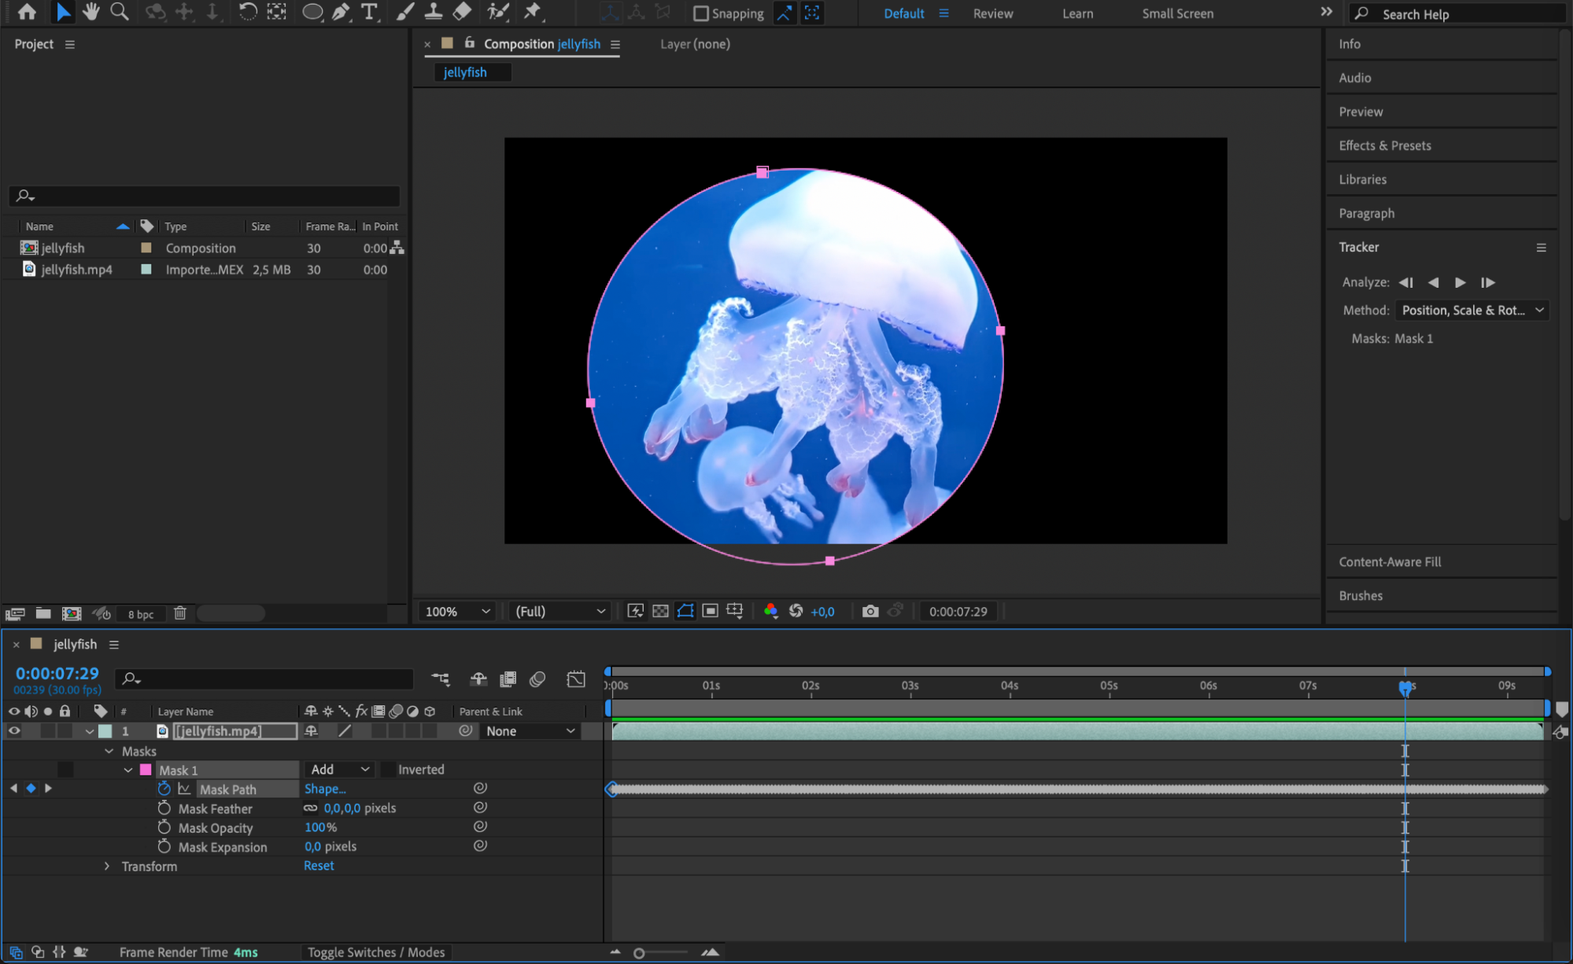The width and height of the screenshot is (1573, 964).
Task: Take a snapshot with camera icon
Action: [x=870, y=611]
